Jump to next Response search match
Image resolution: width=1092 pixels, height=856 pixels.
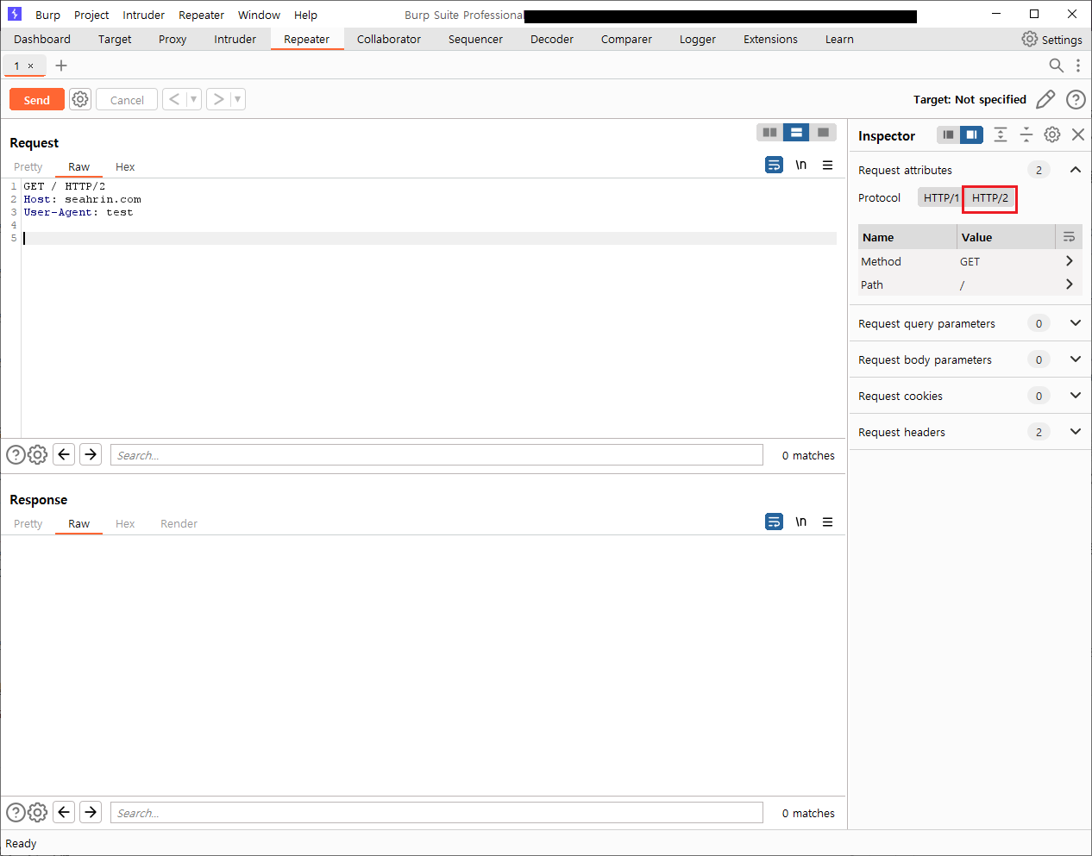91,812
